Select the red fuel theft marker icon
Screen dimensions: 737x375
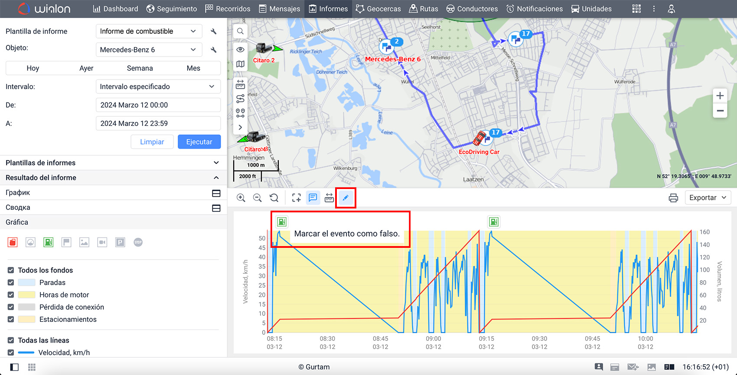pyautogui.click(x=13, y=242)
